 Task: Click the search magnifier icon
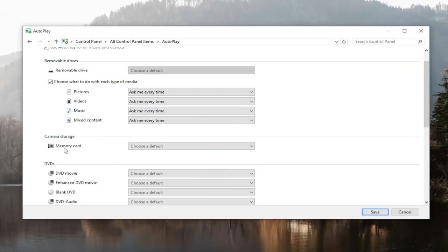(420, 41)
